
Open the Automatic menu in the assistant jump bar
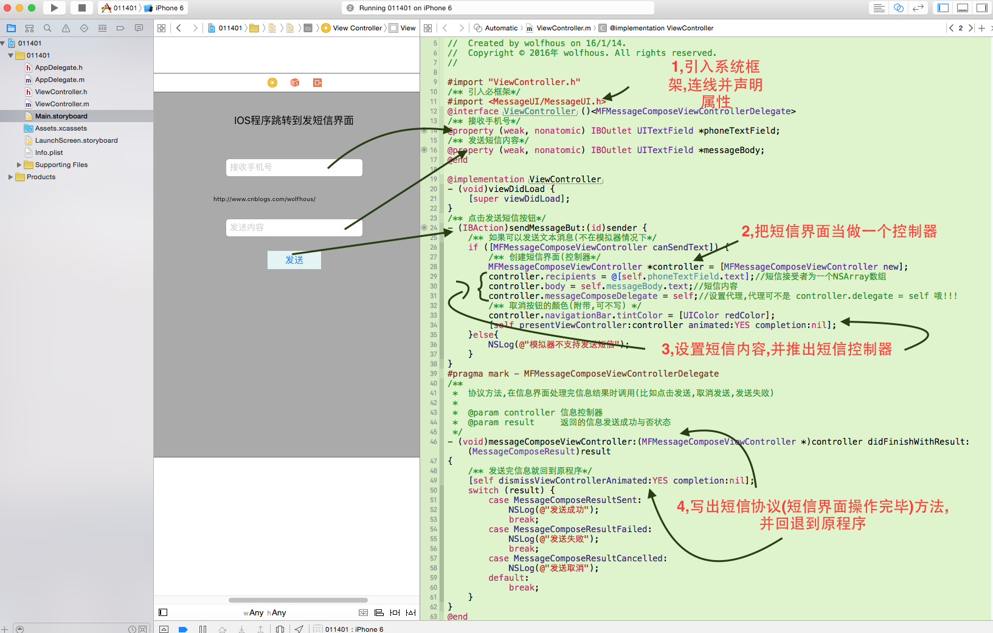click(500, 28)
